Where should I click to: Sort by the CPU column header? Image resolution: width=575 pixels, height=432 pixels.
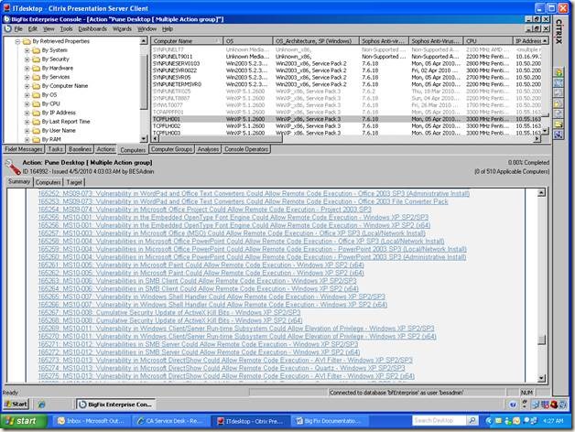488,41
